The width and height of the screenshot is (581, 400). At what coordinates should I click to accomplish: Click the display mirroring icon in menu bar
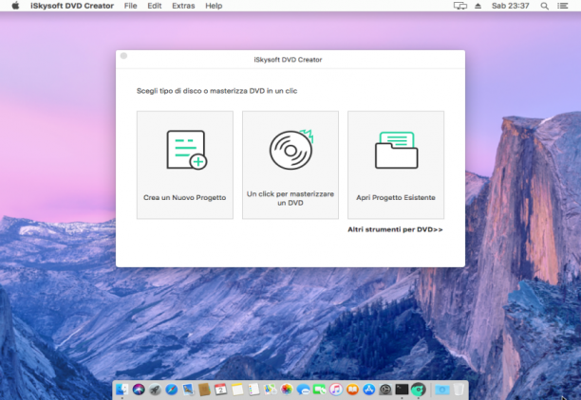coord(460,6)
